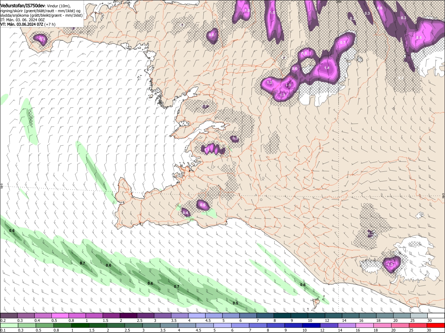Viewport: 445px width, 333px height.
Task: Click the snow legend swatch starting at 0.2
Action: point(9,315)
